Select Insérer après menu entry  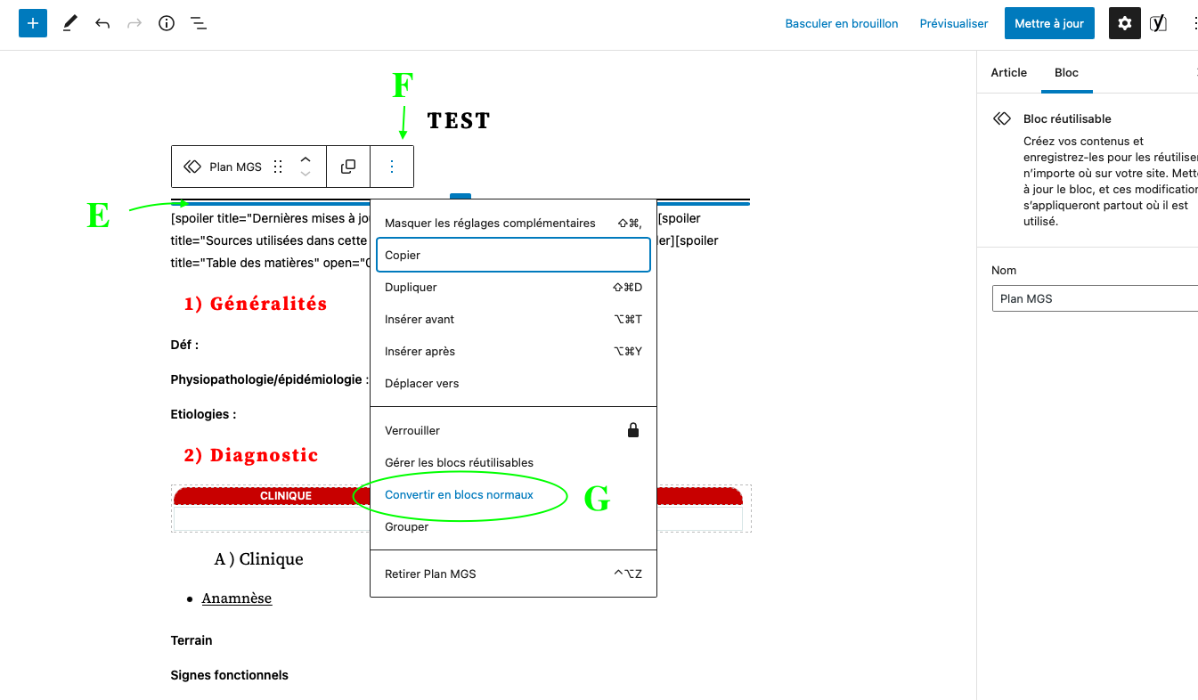tap(513, 351)
